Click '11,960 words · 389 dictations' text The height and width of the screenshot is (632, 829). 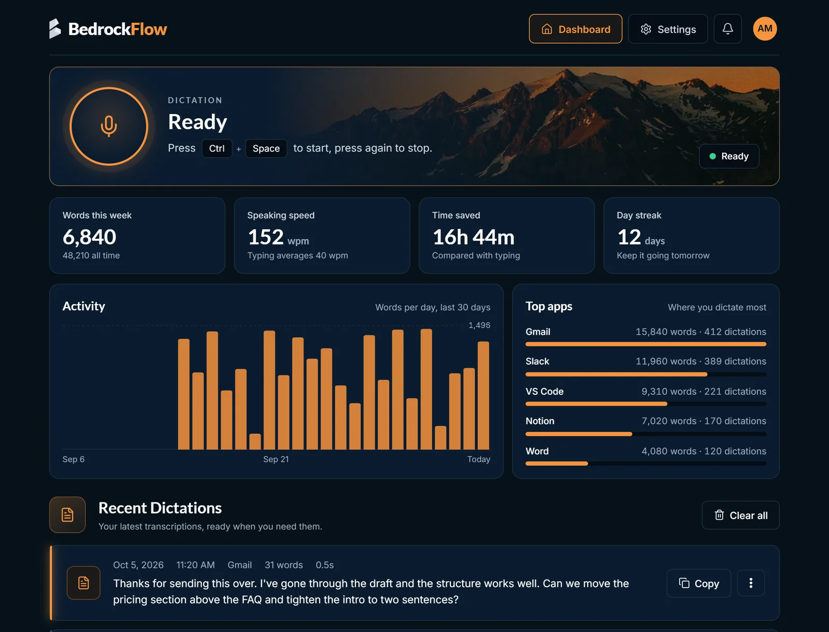pos(701,361)
